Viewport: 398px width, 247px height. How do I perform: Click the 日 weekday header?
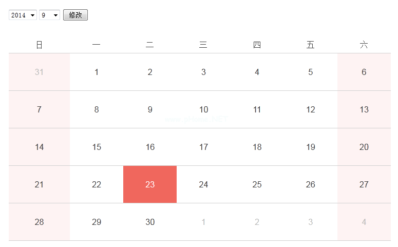pyautogui.click(x=39, y=45)
